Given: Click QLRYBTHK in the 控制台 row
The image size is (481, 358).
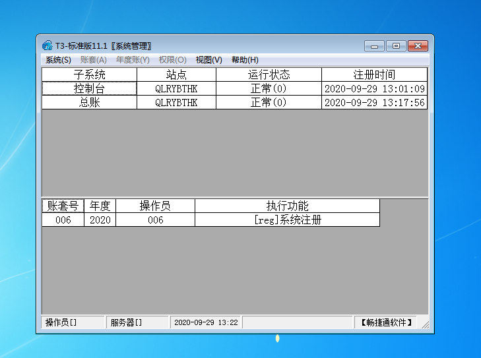Looking at the screenshot, I should click(x=176, y=88).
